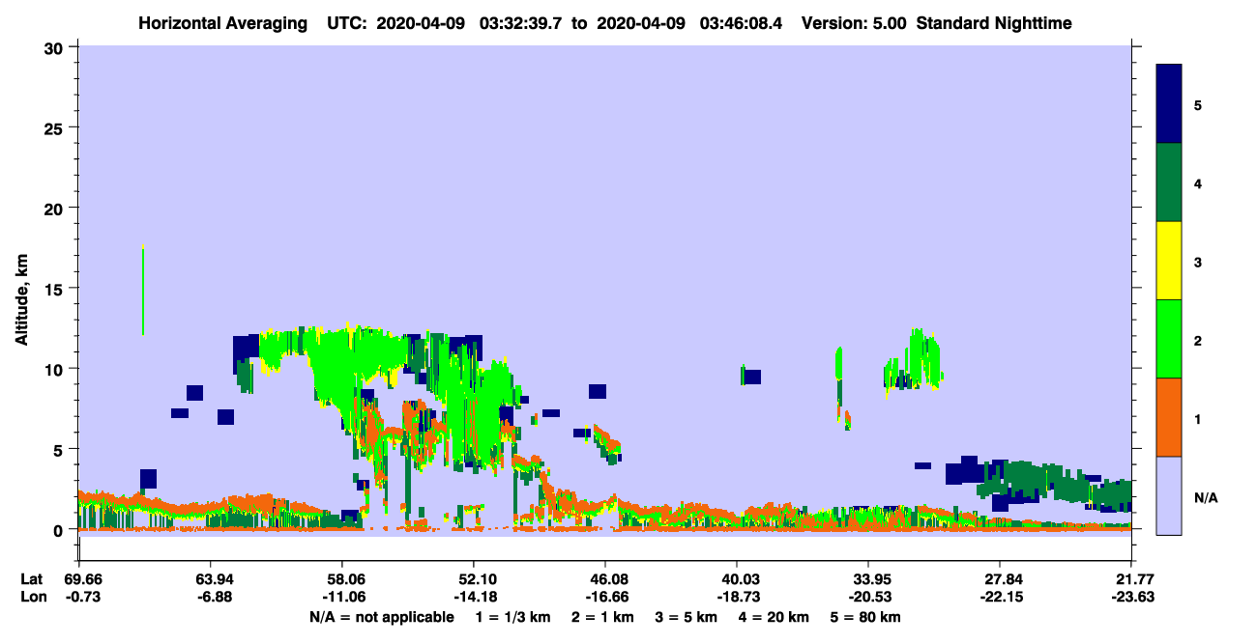Click the yellow colorbar segment labeled 3
1257x644 pixels.
pos(1169,261)
